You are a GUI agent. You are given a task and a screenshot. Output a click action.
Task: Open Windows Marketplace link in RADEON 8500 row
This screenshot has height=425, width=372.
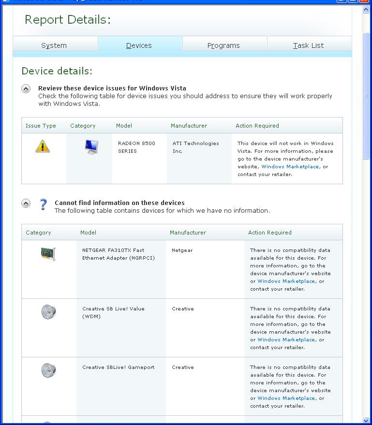pyautogui.click(x=290, y=167)
